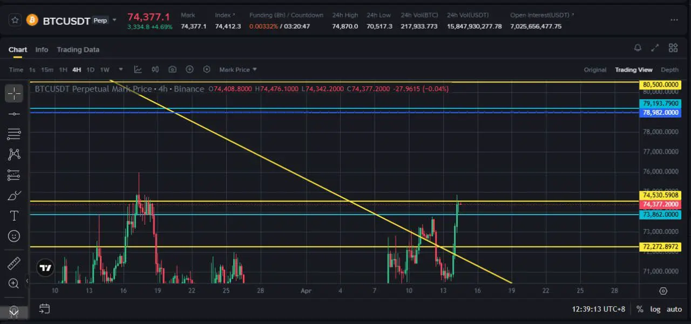691x324 pixels.
Task: Select the ruler measure tool
Action: (14, 264)
